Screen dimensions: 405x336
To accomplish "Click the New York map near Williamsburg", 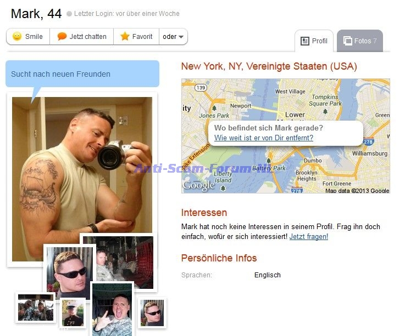I will pyautogui.click(x=370, y=153).
